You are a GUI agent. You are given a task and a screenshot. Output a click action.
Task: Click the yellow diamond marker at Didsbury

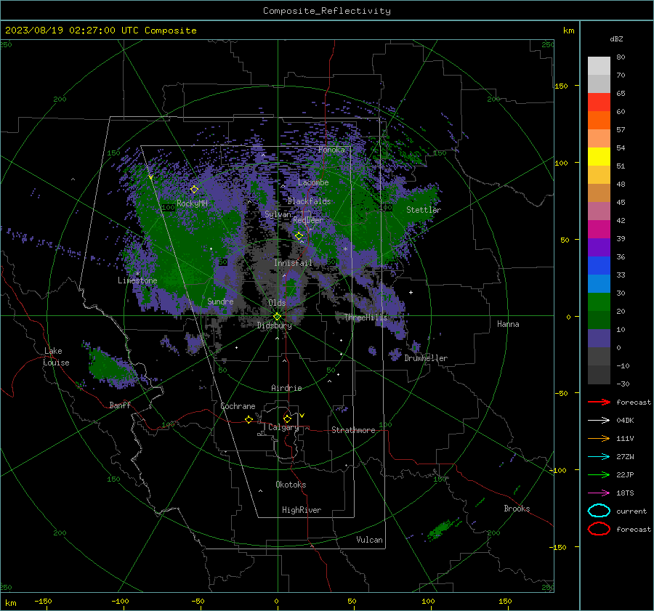[x=278, y=317]
